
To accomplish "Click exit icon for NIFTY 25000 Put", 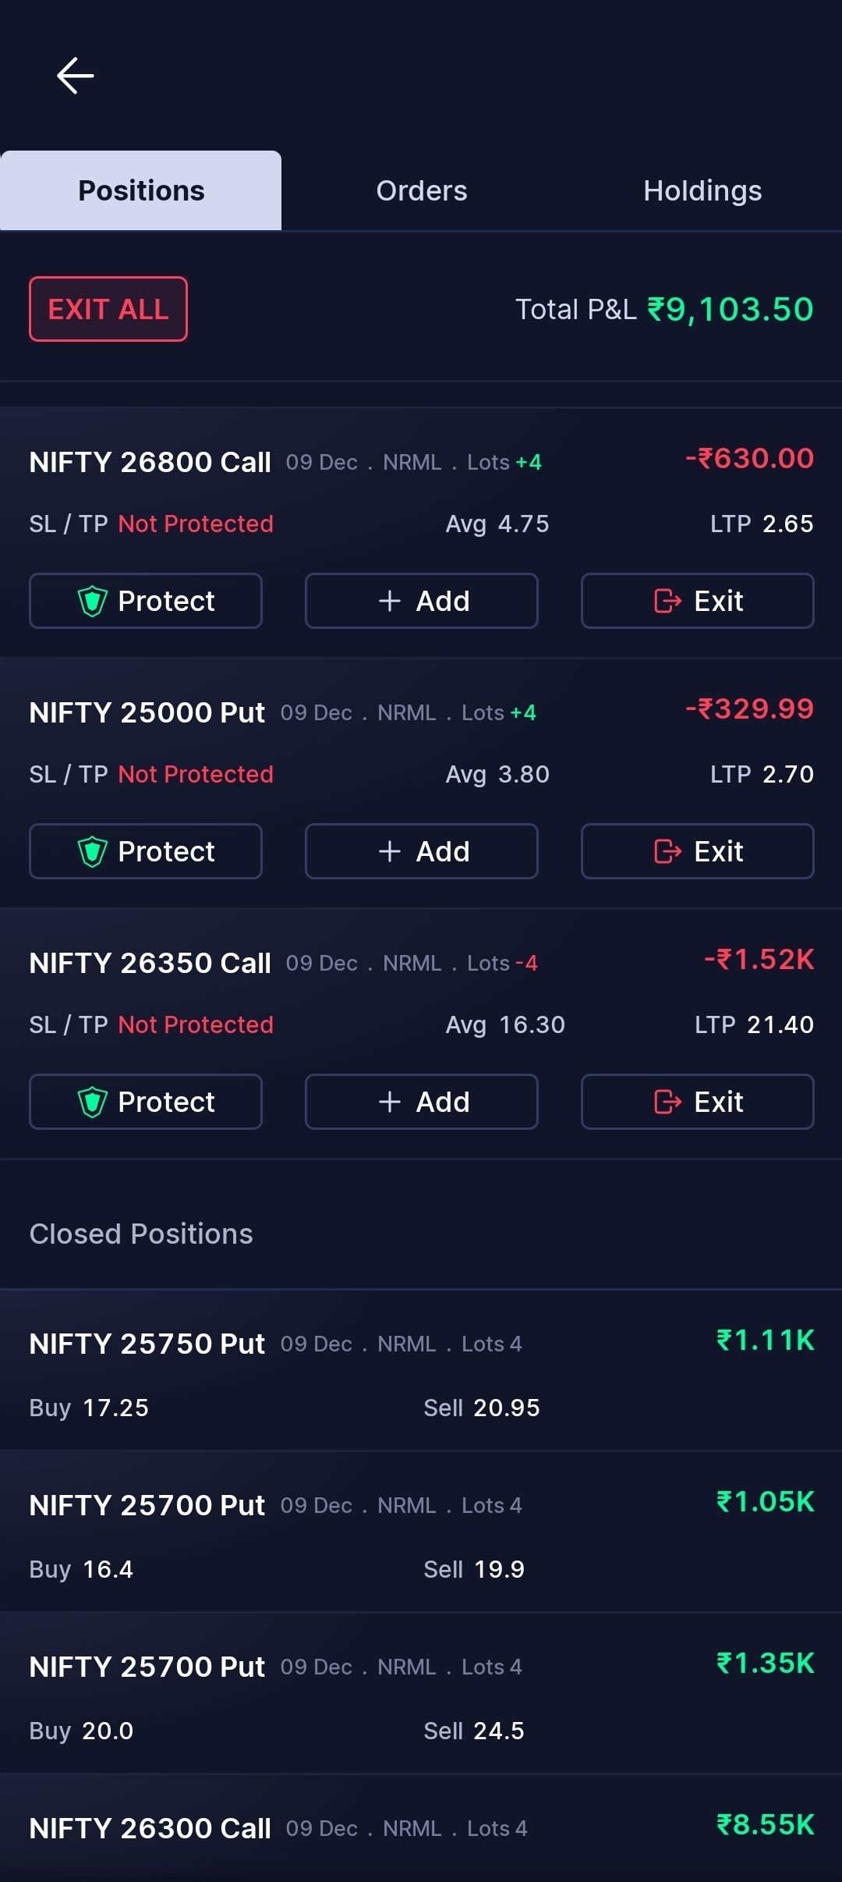I will [667, 851].
